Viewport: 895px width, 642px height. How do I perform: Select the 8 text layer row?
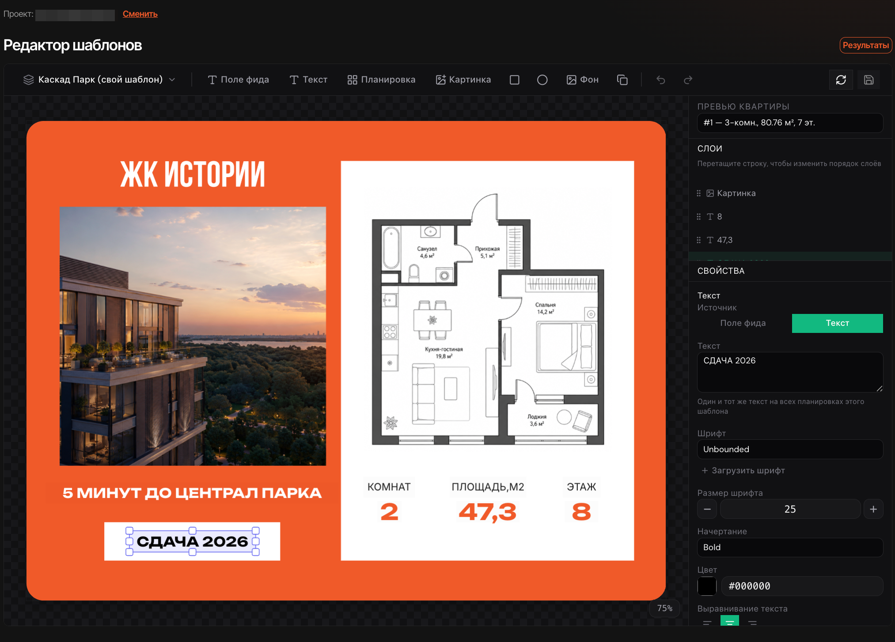point(790,217)
